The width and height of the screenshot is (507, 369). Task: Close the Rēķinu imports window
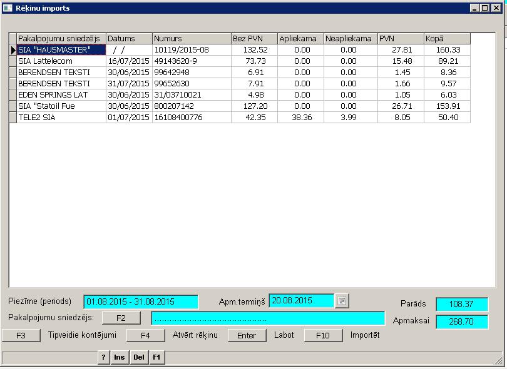coord(496,8)
